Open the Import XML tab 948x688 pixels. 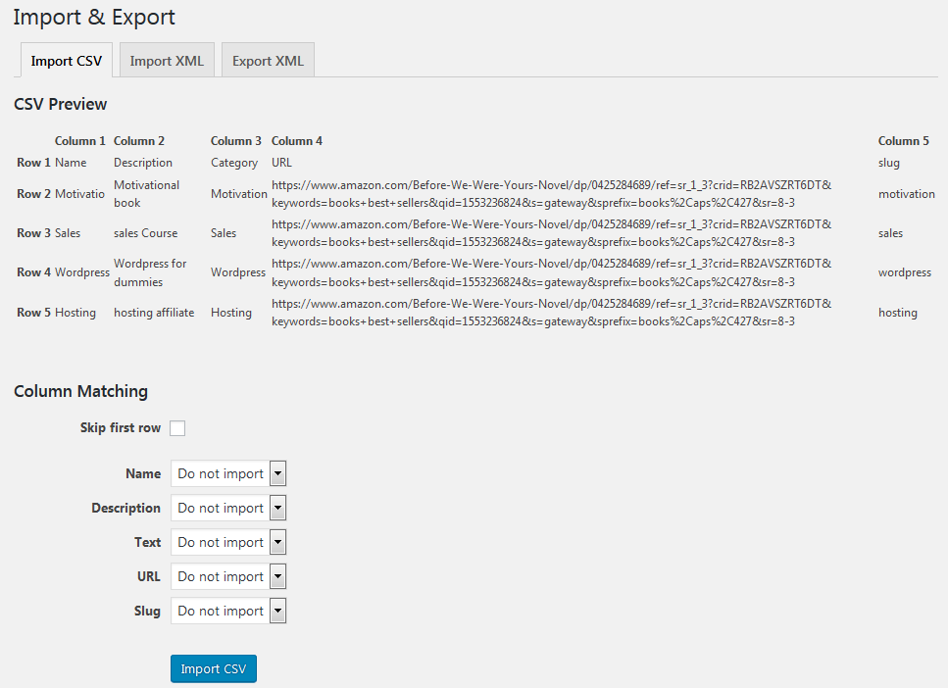pyautogui.click(x=167, y=61)
